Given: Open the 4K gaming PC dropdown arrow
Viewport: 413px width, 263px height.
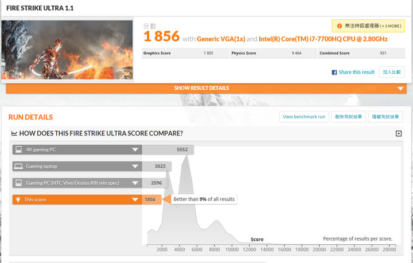Looking at the screenshot, I should (135, 150).
